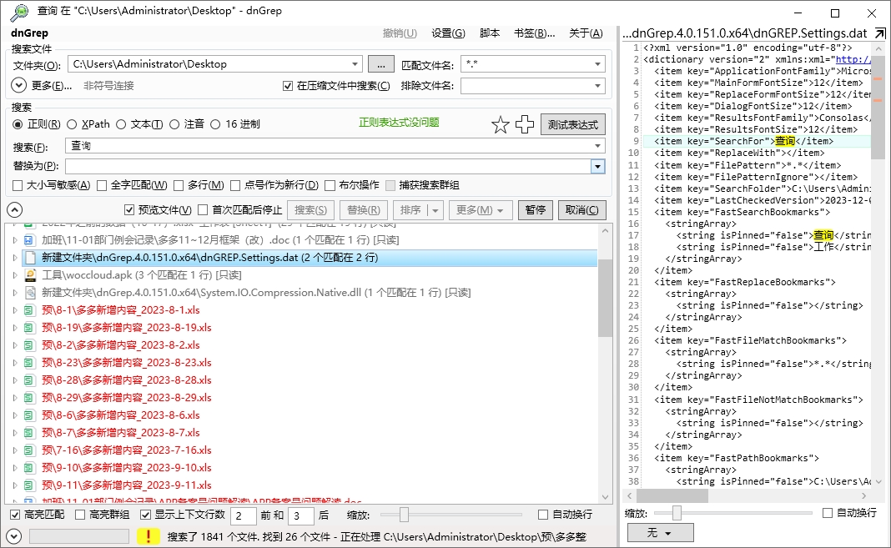Expand the 更多(E)... options chevron

tap(17, 85)
